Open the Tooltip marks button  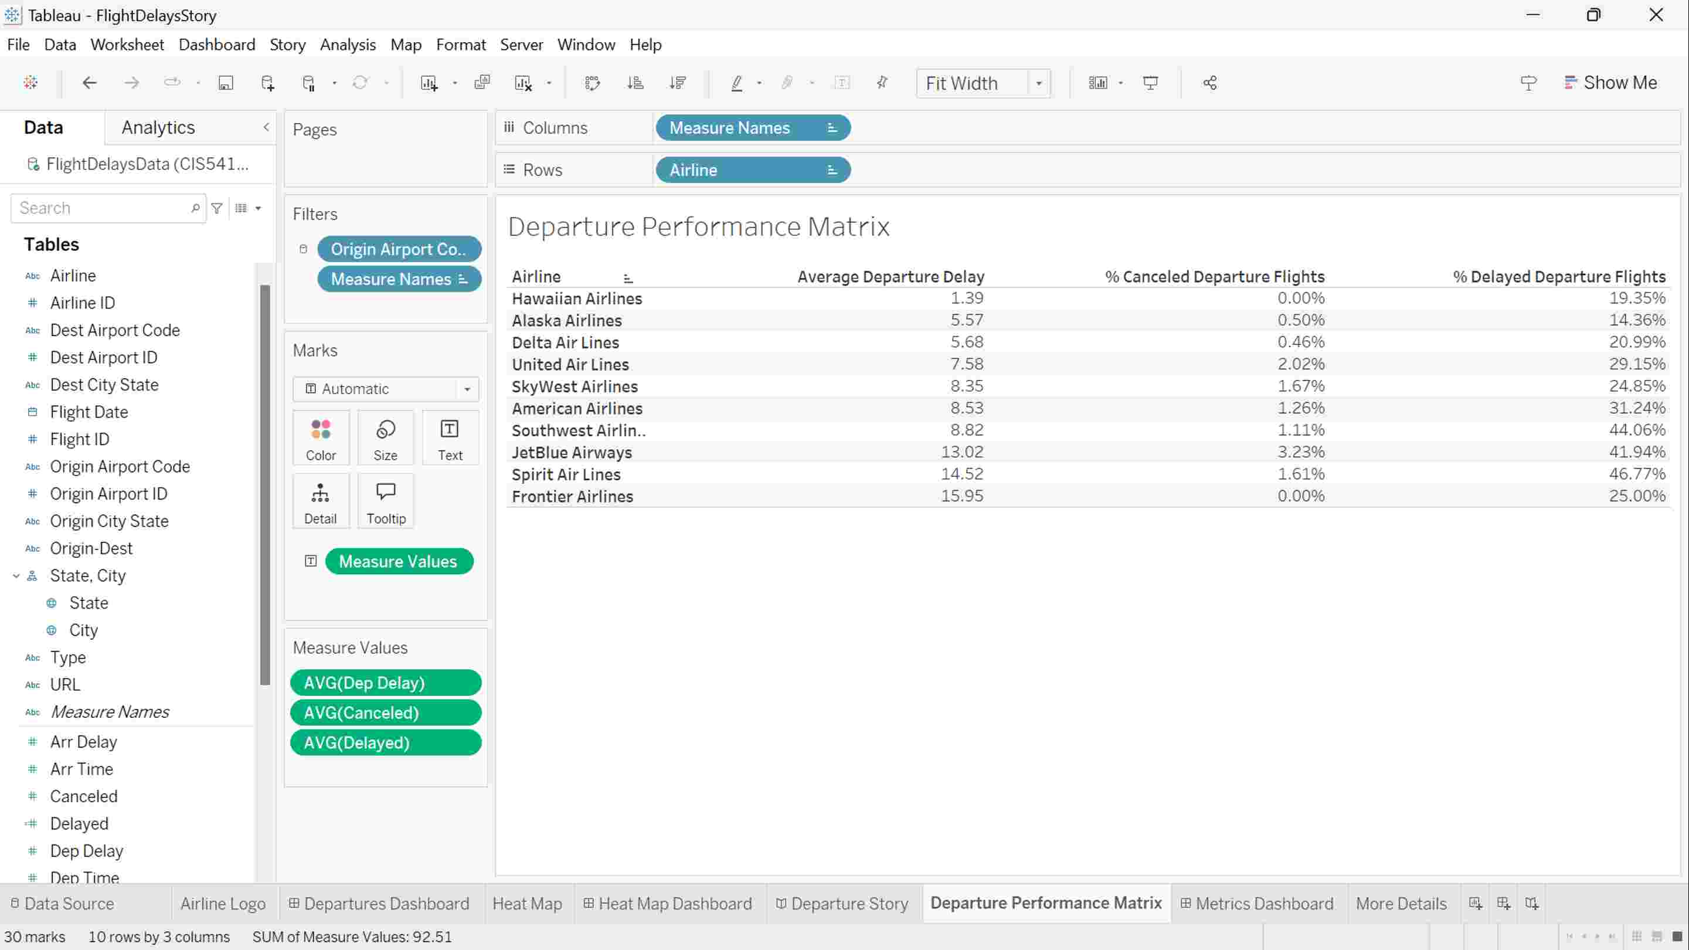[x=386, y=502]
